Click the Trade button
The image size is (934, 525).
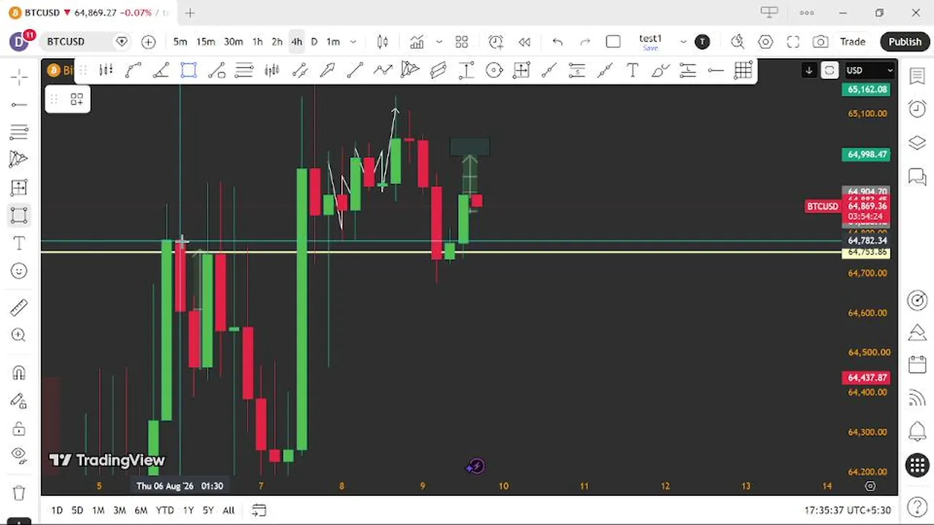[x=852, y=42]
